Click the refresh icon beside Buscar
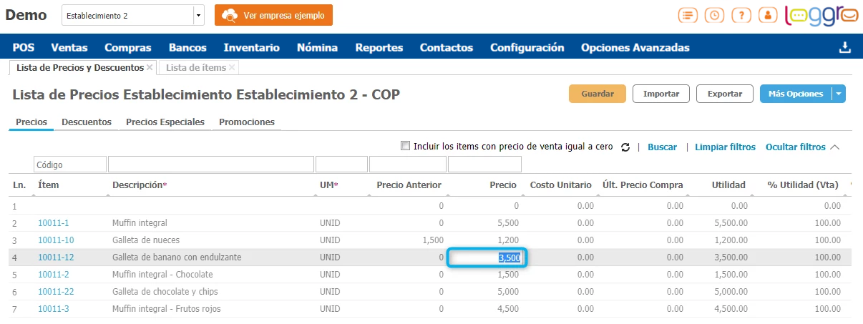Screen dimensions: 863x324 pos(625,147)
